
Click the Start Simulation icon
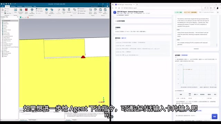click(32, 11)
